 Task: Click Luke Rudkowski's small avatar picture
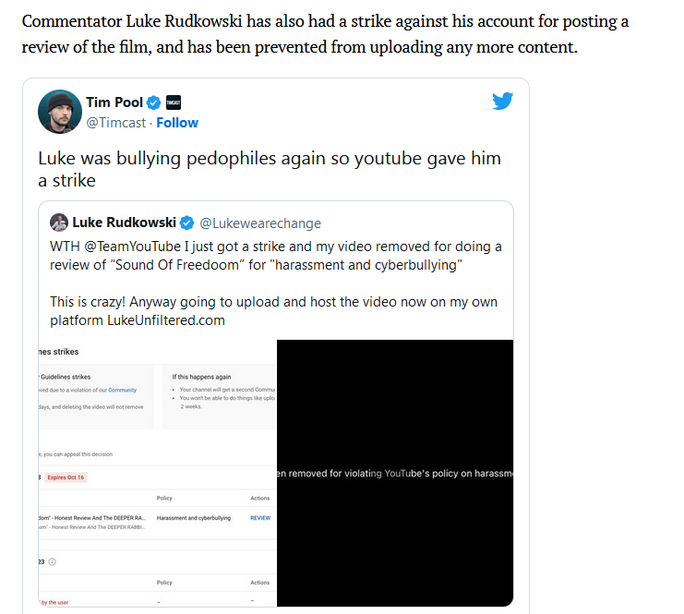point(59,223)
